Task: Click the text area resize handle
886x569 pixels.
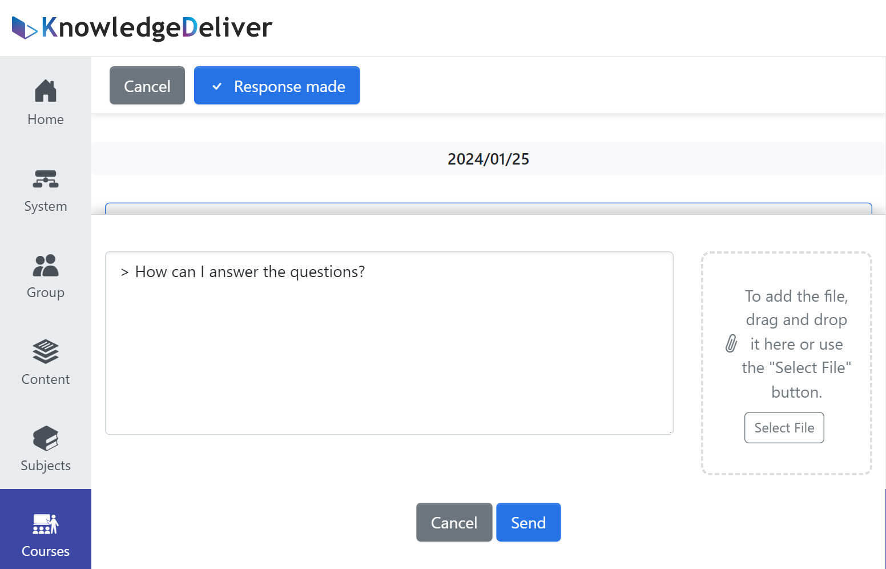Action: (670, 432)
